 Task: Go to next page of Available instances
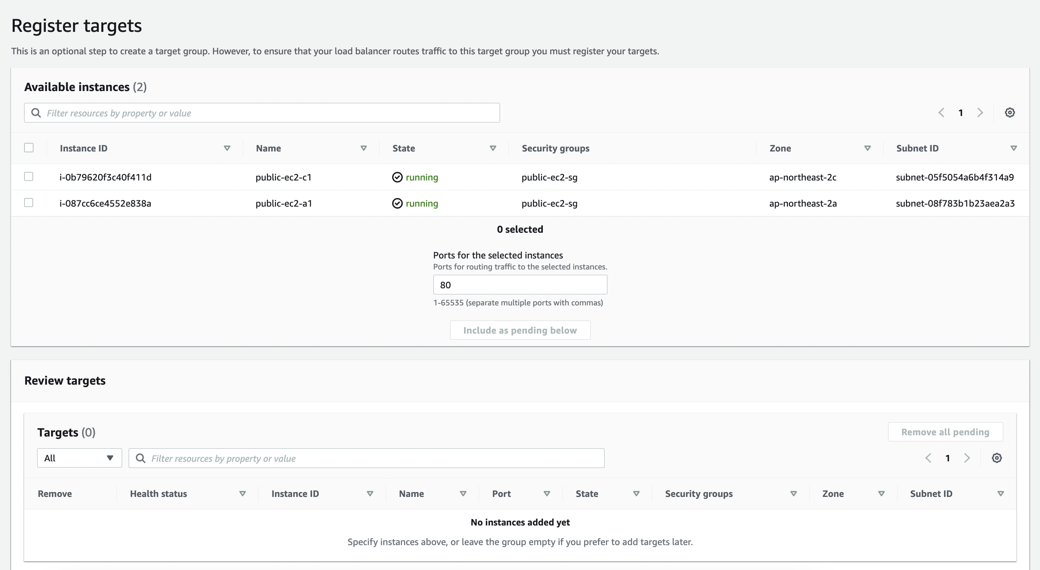[x=980, y=113]
